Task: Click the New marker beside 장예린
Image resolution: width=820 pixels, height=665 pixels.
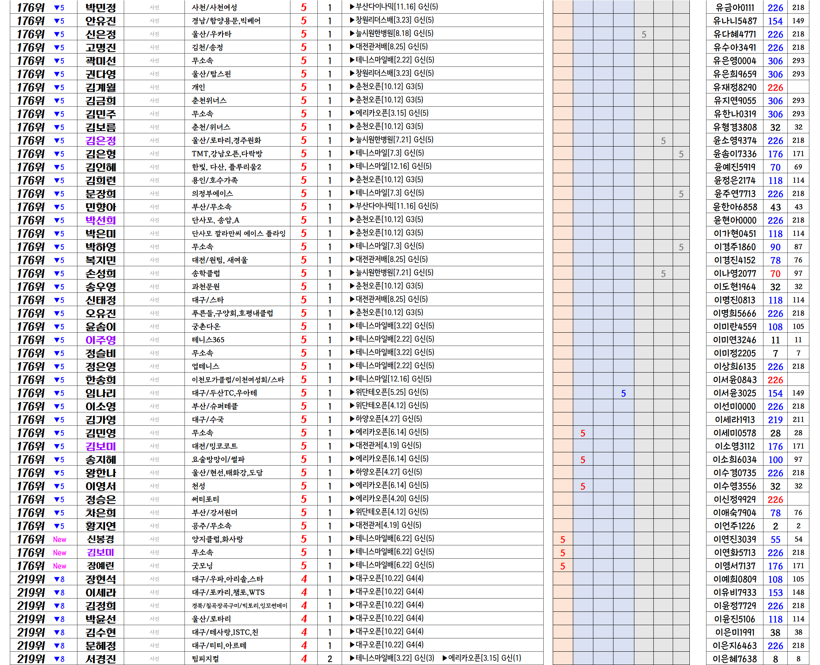Action: pyautogui.click(x=59, y=566)
